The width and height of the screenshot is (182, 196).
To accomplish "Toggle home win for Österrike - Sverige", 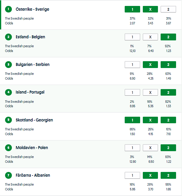I will (132, 9).
